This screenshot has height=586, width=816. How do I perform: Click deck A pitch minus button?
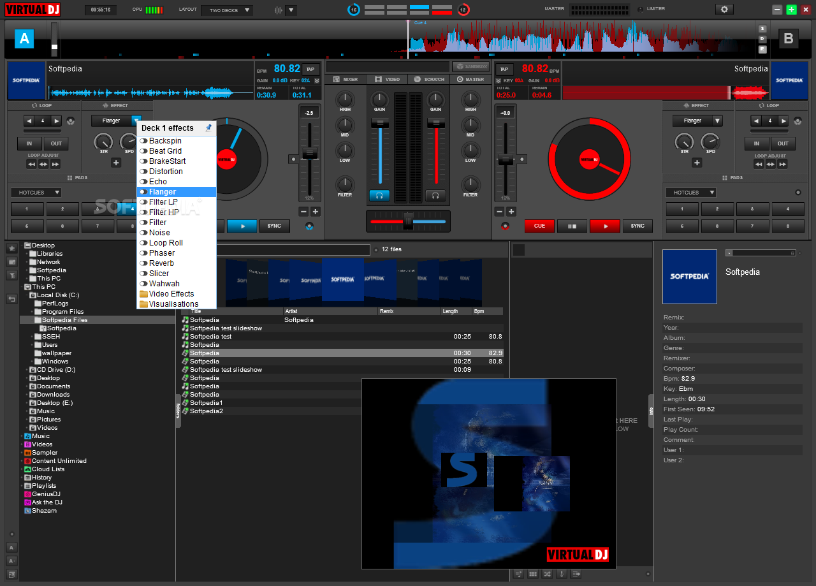coord(303,212)
